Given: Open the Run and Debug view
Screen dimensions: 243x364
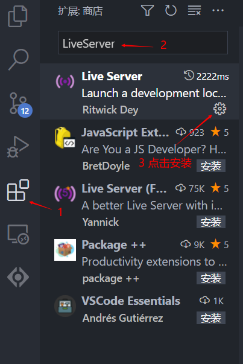Looking at the screenshot, I should pos(18,147).
